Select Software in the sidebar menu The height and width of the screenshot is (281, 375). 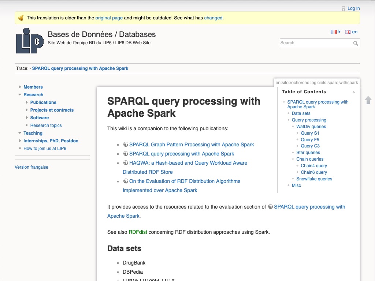coord(39,117)
